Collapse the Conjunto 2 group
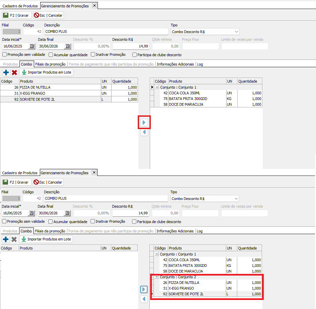Screen dimensions: 316x309 pyautogui.click(x=157, y=277)
